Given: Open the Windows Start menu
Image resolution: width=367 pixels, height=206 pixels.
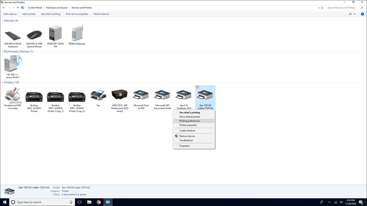Looking at the screenshot, I should [4, 202].
